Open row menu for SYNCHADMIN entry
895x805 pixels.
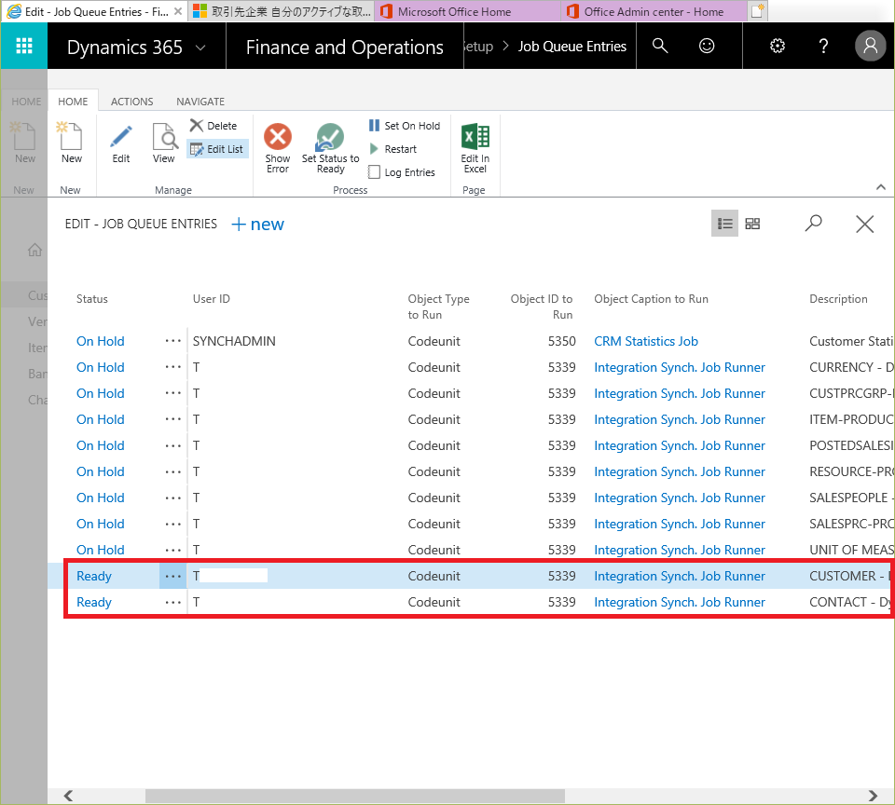(173, 341)
